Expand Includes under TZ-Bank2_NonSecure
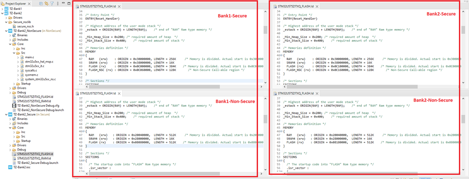 pos(10,39)
